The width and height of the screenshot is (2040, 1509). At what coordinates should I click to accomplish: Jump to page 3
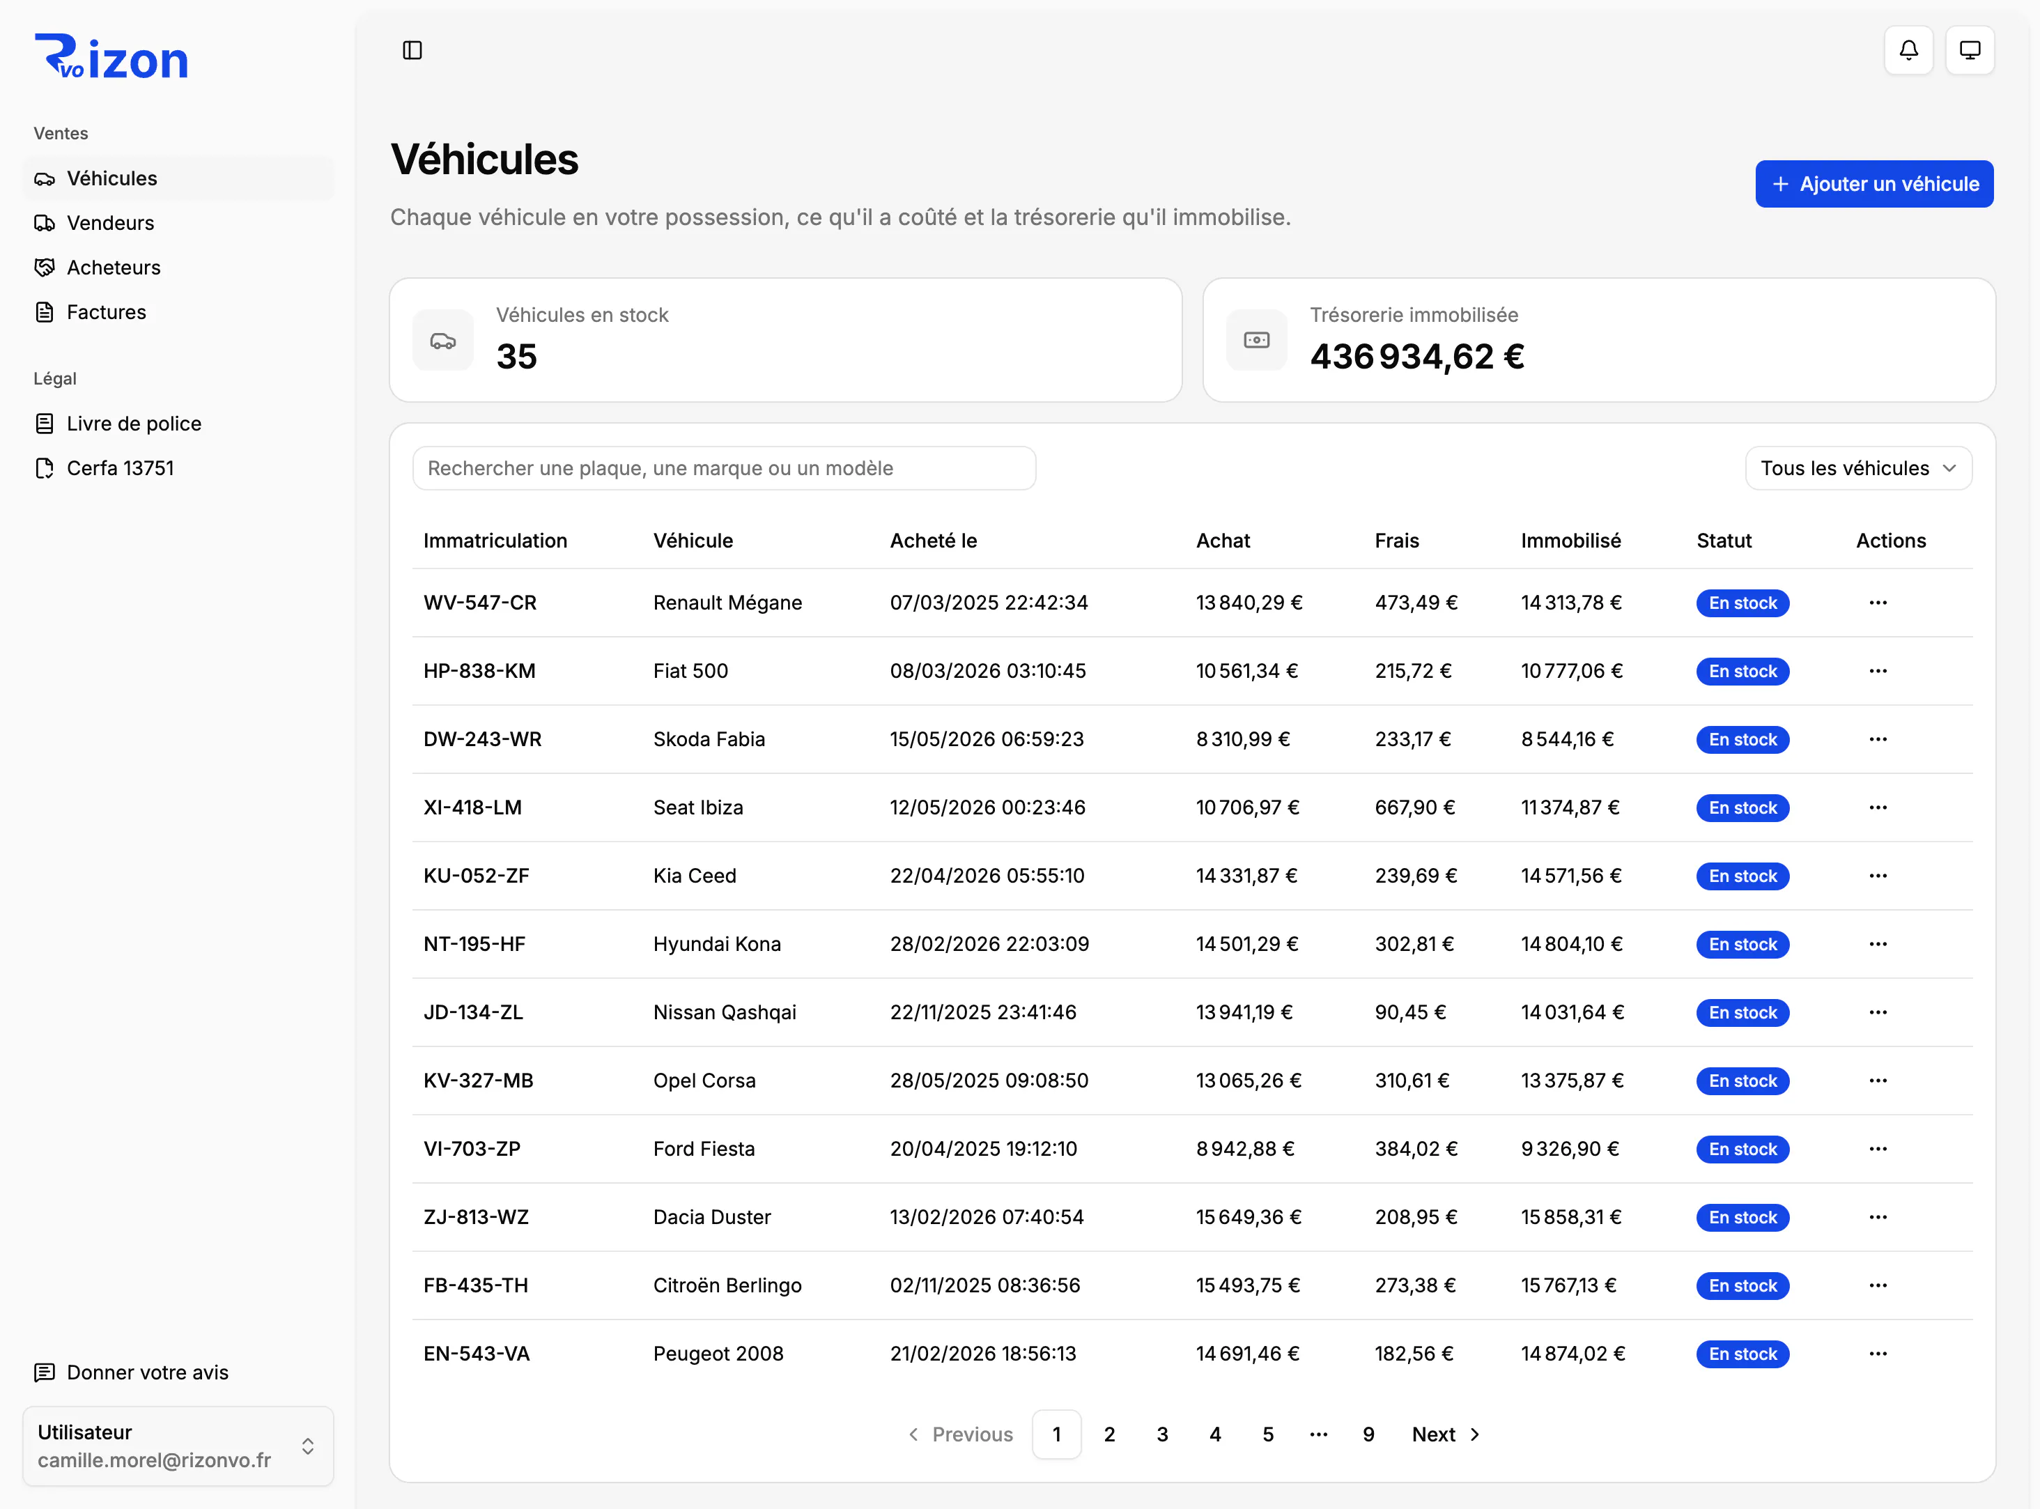pyautogui.click(x=1162, y=1435)
